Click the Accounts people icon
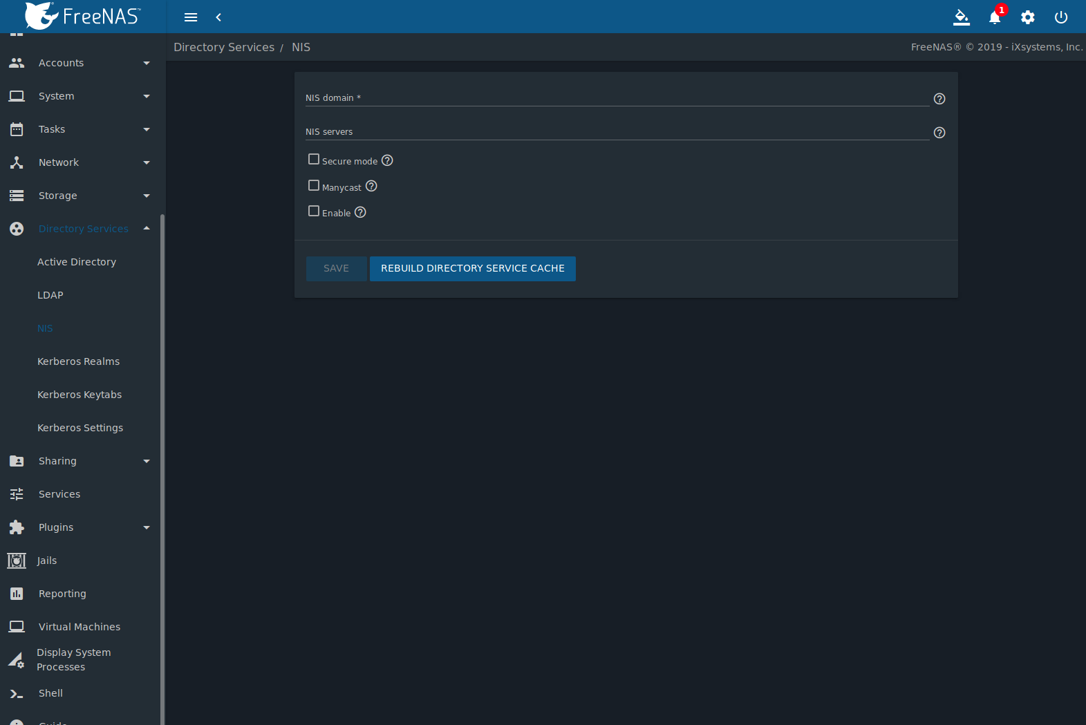1086x725 pixels. click(x=17, y=63)
